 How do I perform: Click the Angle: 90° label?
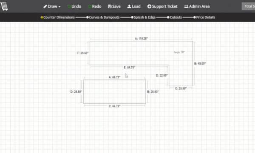pos(179,52)
